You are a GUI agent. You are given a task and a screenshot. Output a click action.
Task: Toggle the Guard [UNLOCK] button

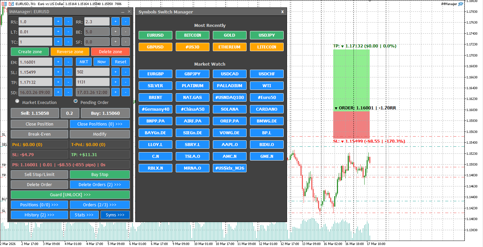pos(70,195)
